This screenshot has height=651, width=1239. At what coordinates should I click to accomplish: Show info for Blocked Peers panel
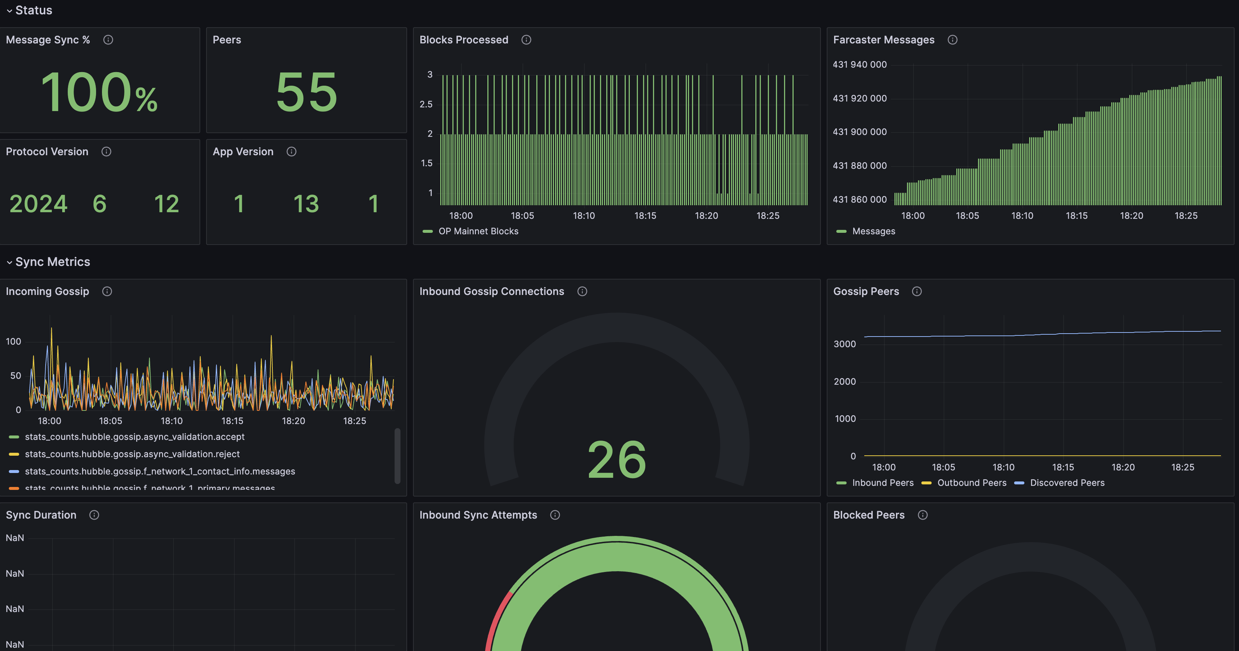click(922, 515)
